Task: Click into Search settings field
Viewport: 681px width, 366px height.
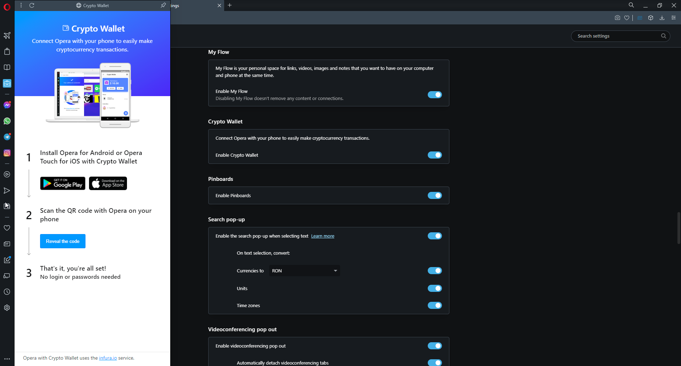Action: coord(617,36)
